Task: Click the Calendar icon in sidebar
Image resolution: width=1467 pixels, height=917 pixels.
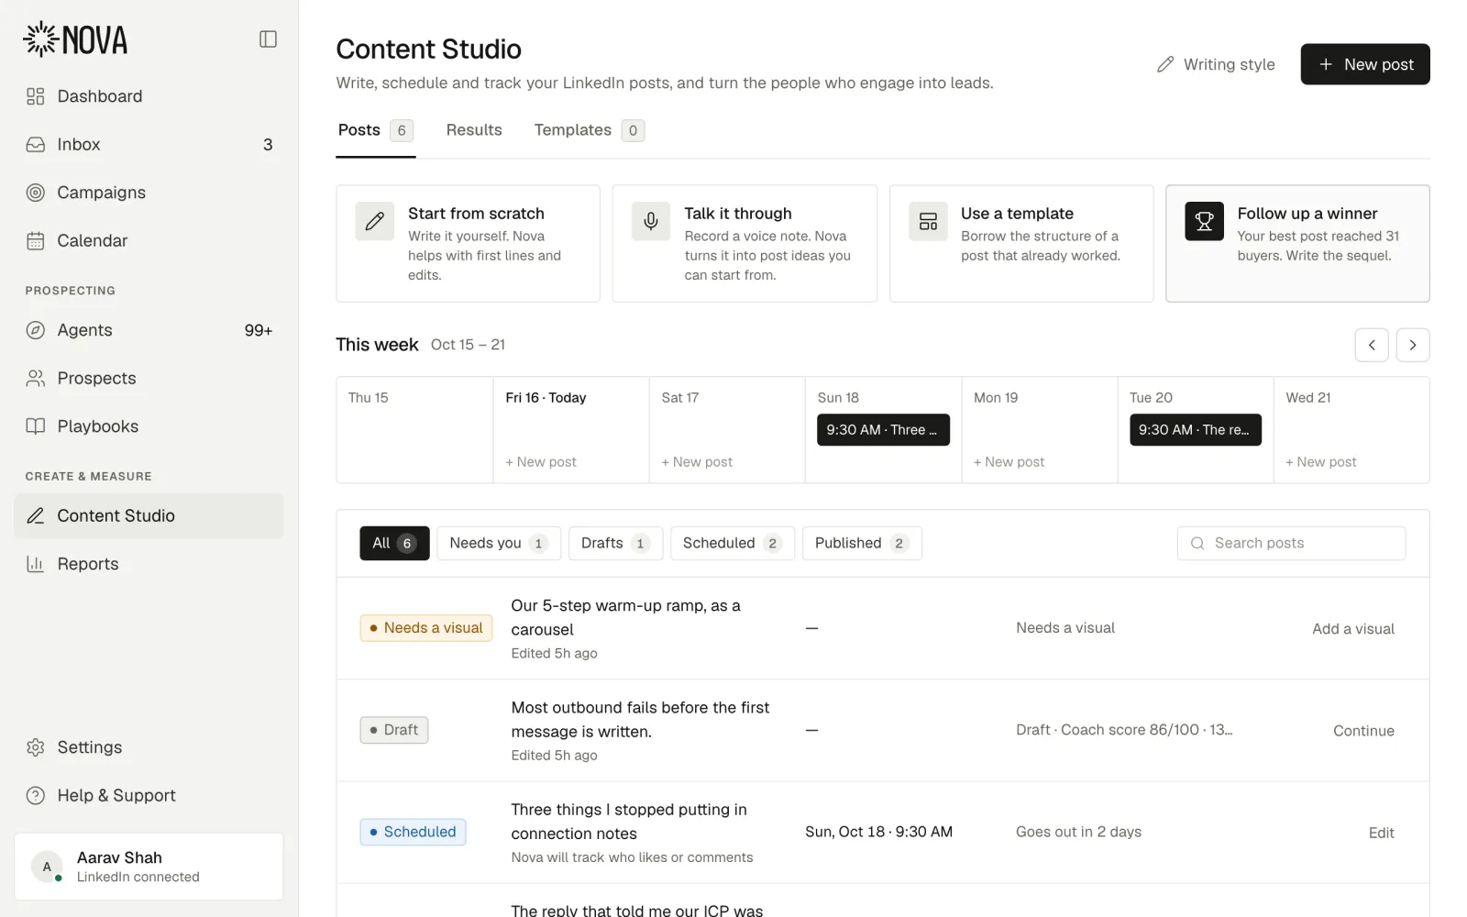Action: (36, 240)
